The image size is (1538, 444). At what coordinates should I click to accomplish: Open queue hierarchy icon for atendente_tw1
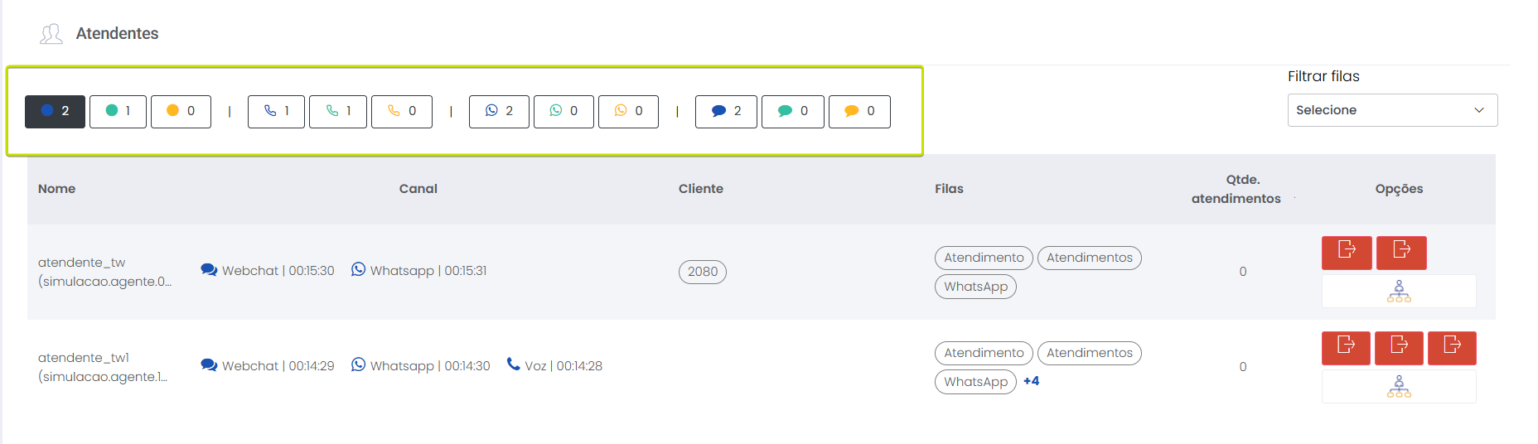coord(1399,387)
